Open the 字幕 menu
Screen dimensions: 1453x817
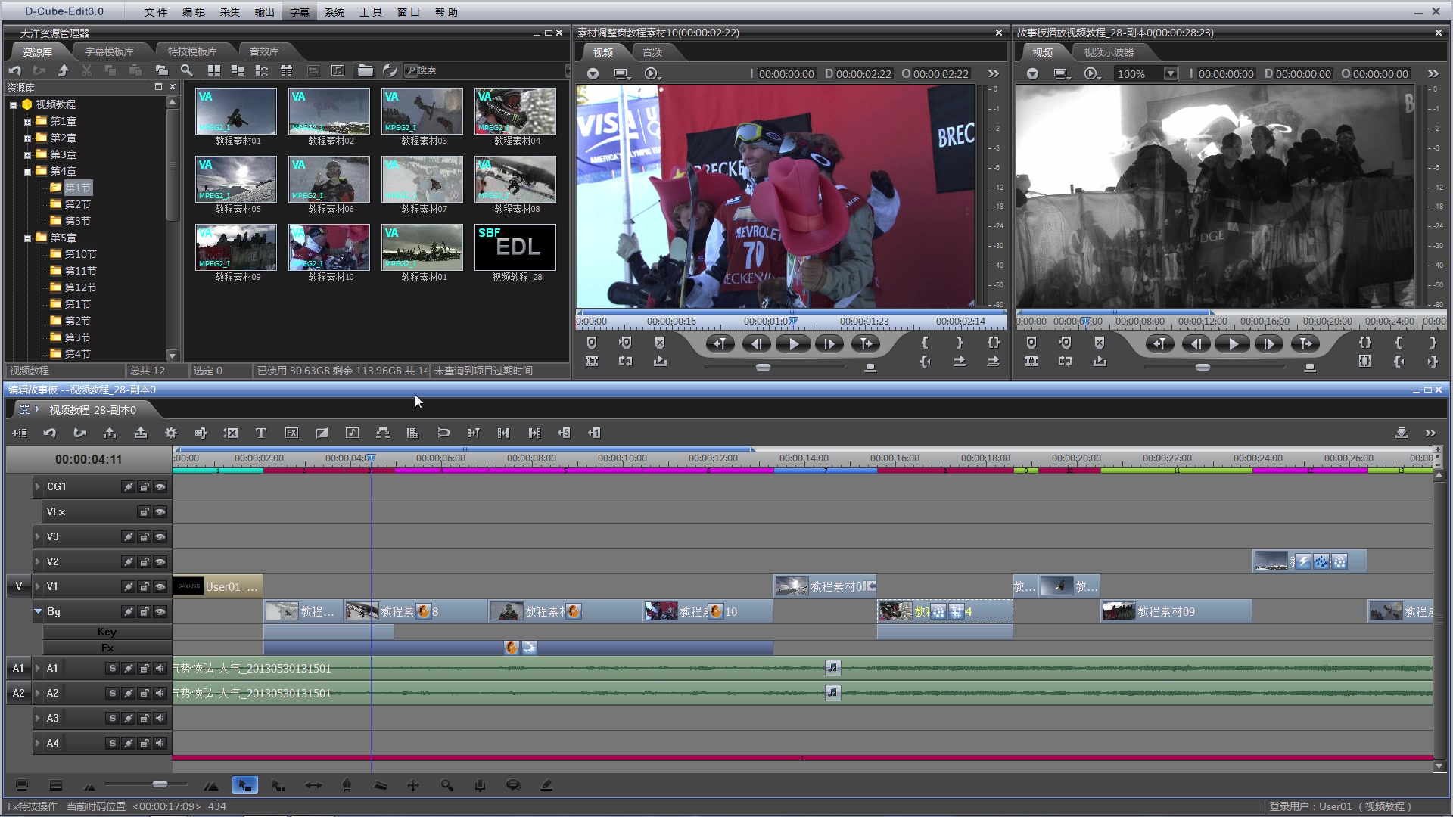pos(300,12)
